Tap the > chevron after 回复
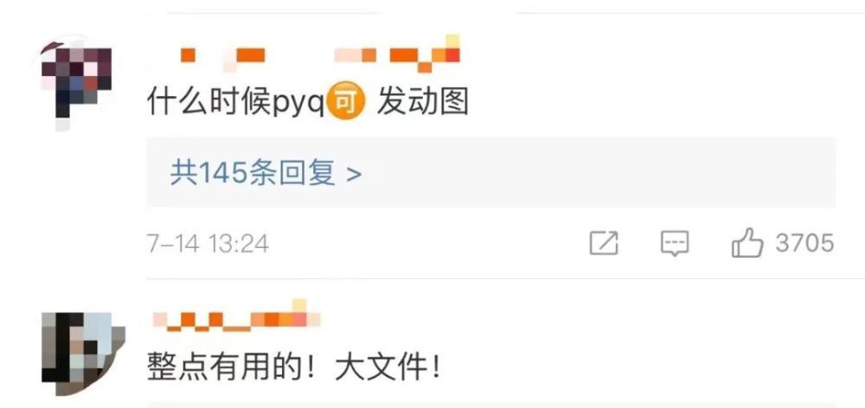Image resolution: width=865 pixels, height=408 pixels. pos(354,175)
